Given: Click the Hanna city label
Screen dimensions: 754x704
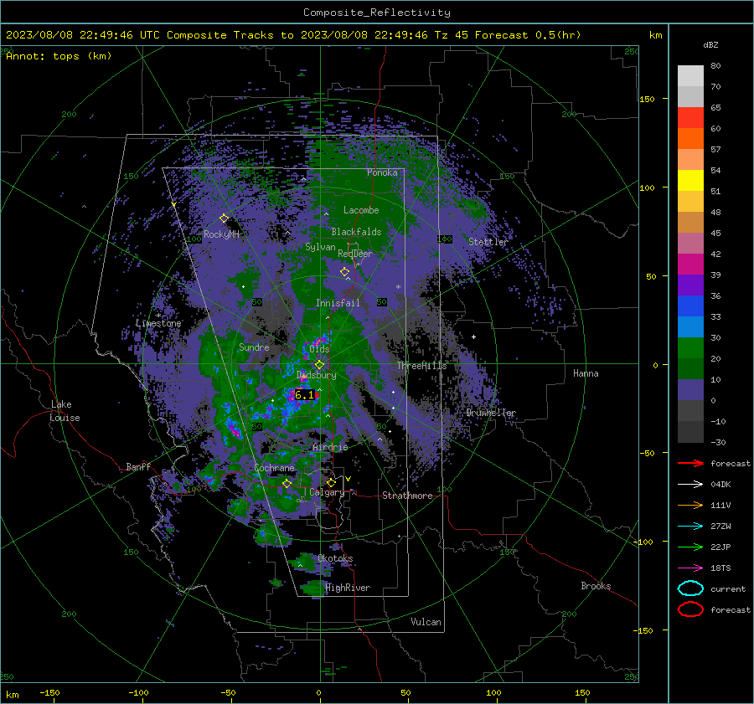Looking at the screenshot, I should tap(586, 373).
